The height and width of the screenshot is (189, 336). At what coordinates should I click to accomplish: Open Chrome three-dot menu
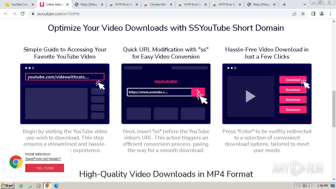[x=330, y=14]
